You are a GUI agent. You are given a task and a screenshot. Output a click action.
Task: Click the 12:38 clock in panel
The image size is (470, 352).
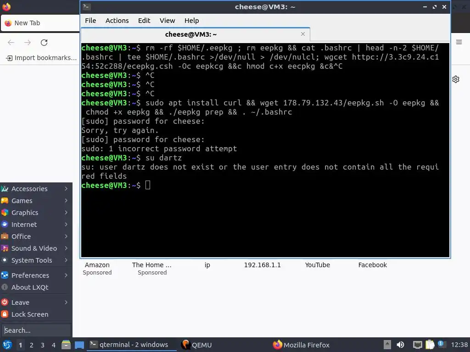tap(459, 345)
